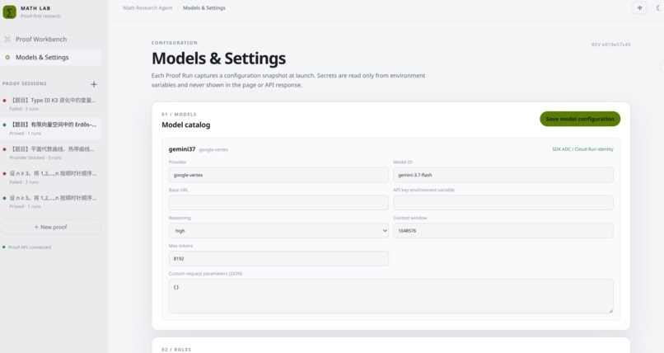Focus the empty Base URL field
Screen dimensions: 664x353
278,203
